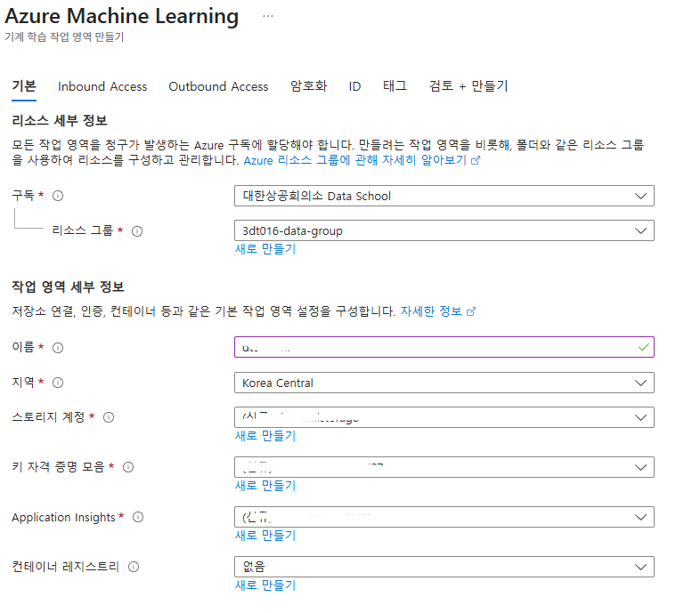Go to the 암호화 tab

pos(308,86)
